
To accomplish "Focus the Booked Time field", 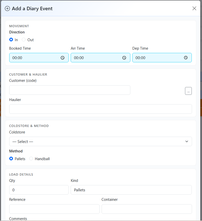I will pyautogui.click(x=39, y=58).
